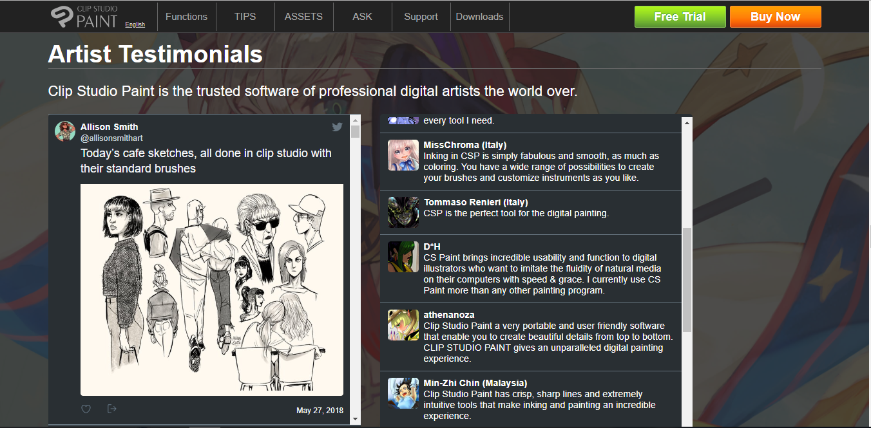This screenshot has height=428, width=871.
Task: Navigate to Support
Action: 421,17
